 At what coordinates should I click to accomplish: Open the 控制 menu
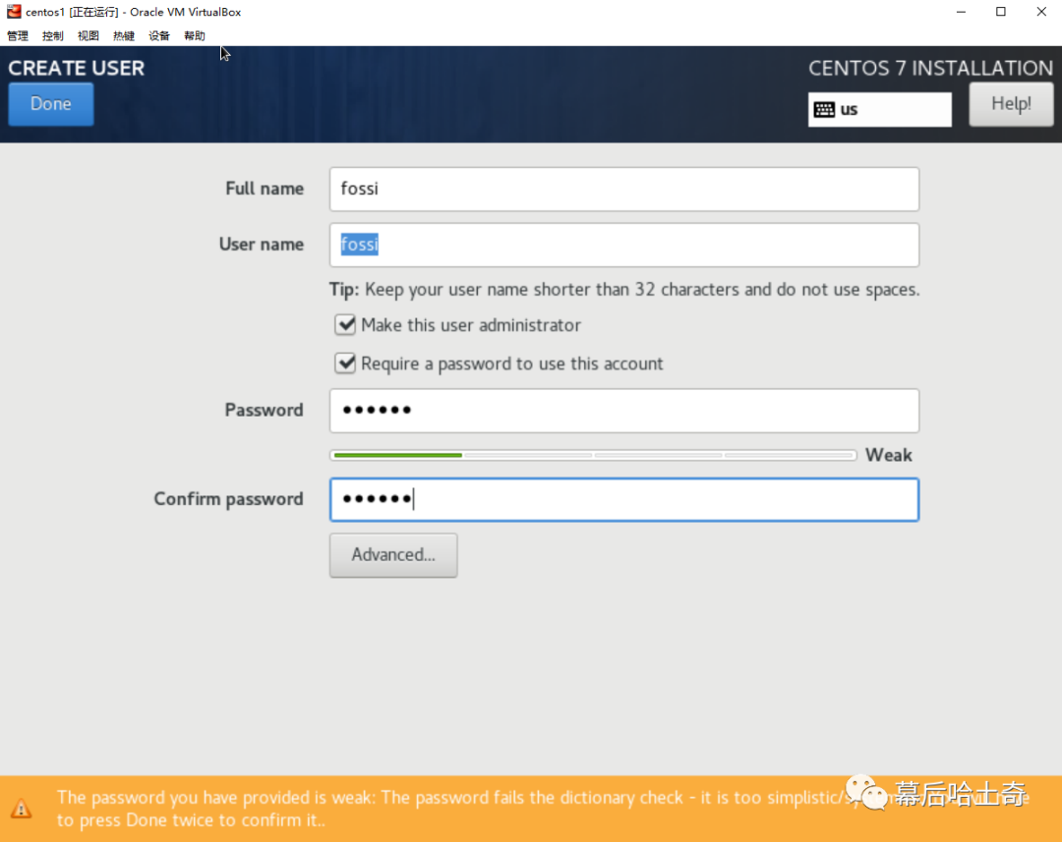[x=53, y=36]
